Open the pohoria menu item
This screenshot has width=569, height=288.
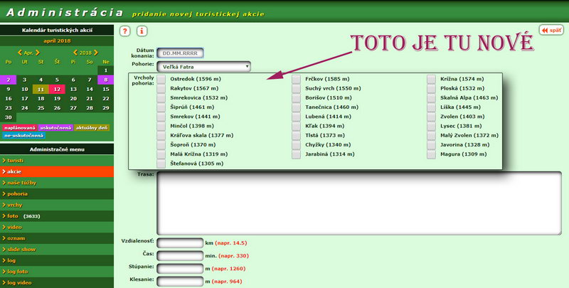click(57, 193)
